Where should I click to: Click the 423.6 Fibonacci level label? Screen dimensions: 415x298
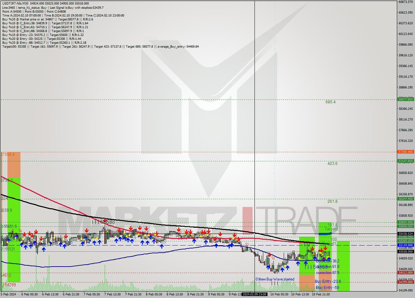tap(332, 164)
